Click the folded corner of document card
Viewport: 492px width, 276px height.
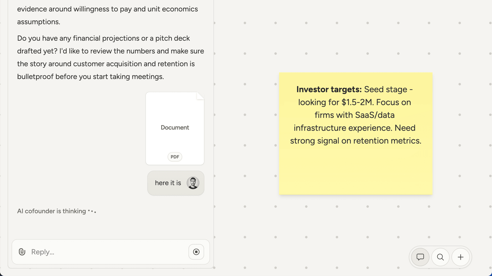(x=200, y=96)
